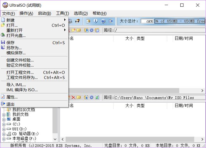Click left arrow of lower list horizontal scrollbar
Image resolution: width=206 pixels, height=148 pixels.
[x=63, y=139]
